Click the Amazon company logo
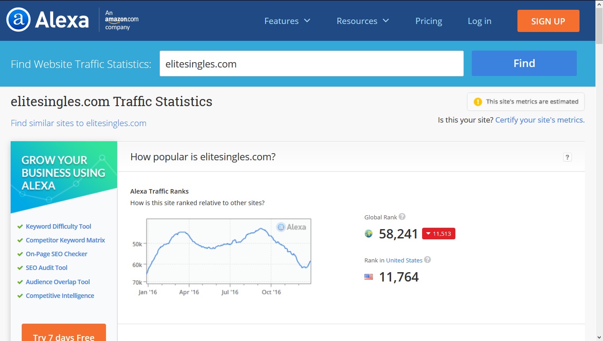 121,20
